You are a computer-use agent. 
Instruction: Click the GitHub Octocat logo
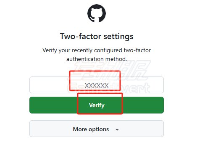tap(97, 13)
